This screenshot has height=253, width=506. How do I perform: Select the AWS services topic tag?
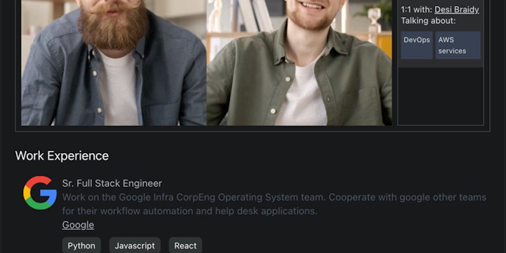(x=458, y=45)
